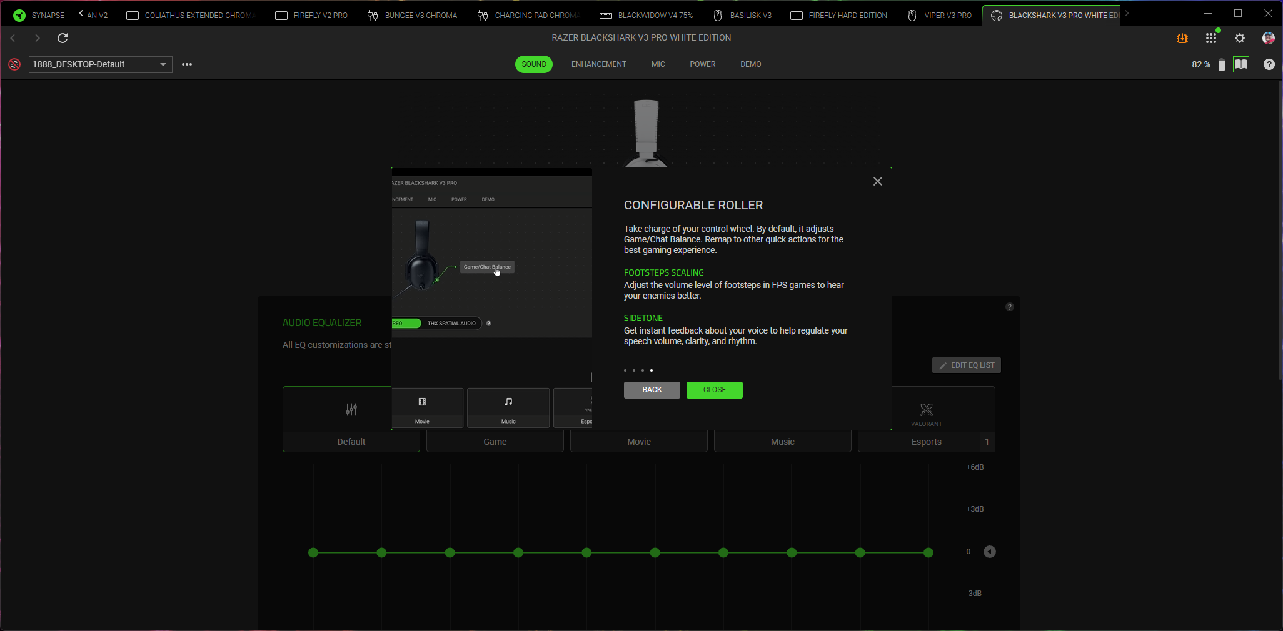This screenshot has width=1283, height=631.
Task: Select the Esports EQ preset
Action: coord(927,419)
